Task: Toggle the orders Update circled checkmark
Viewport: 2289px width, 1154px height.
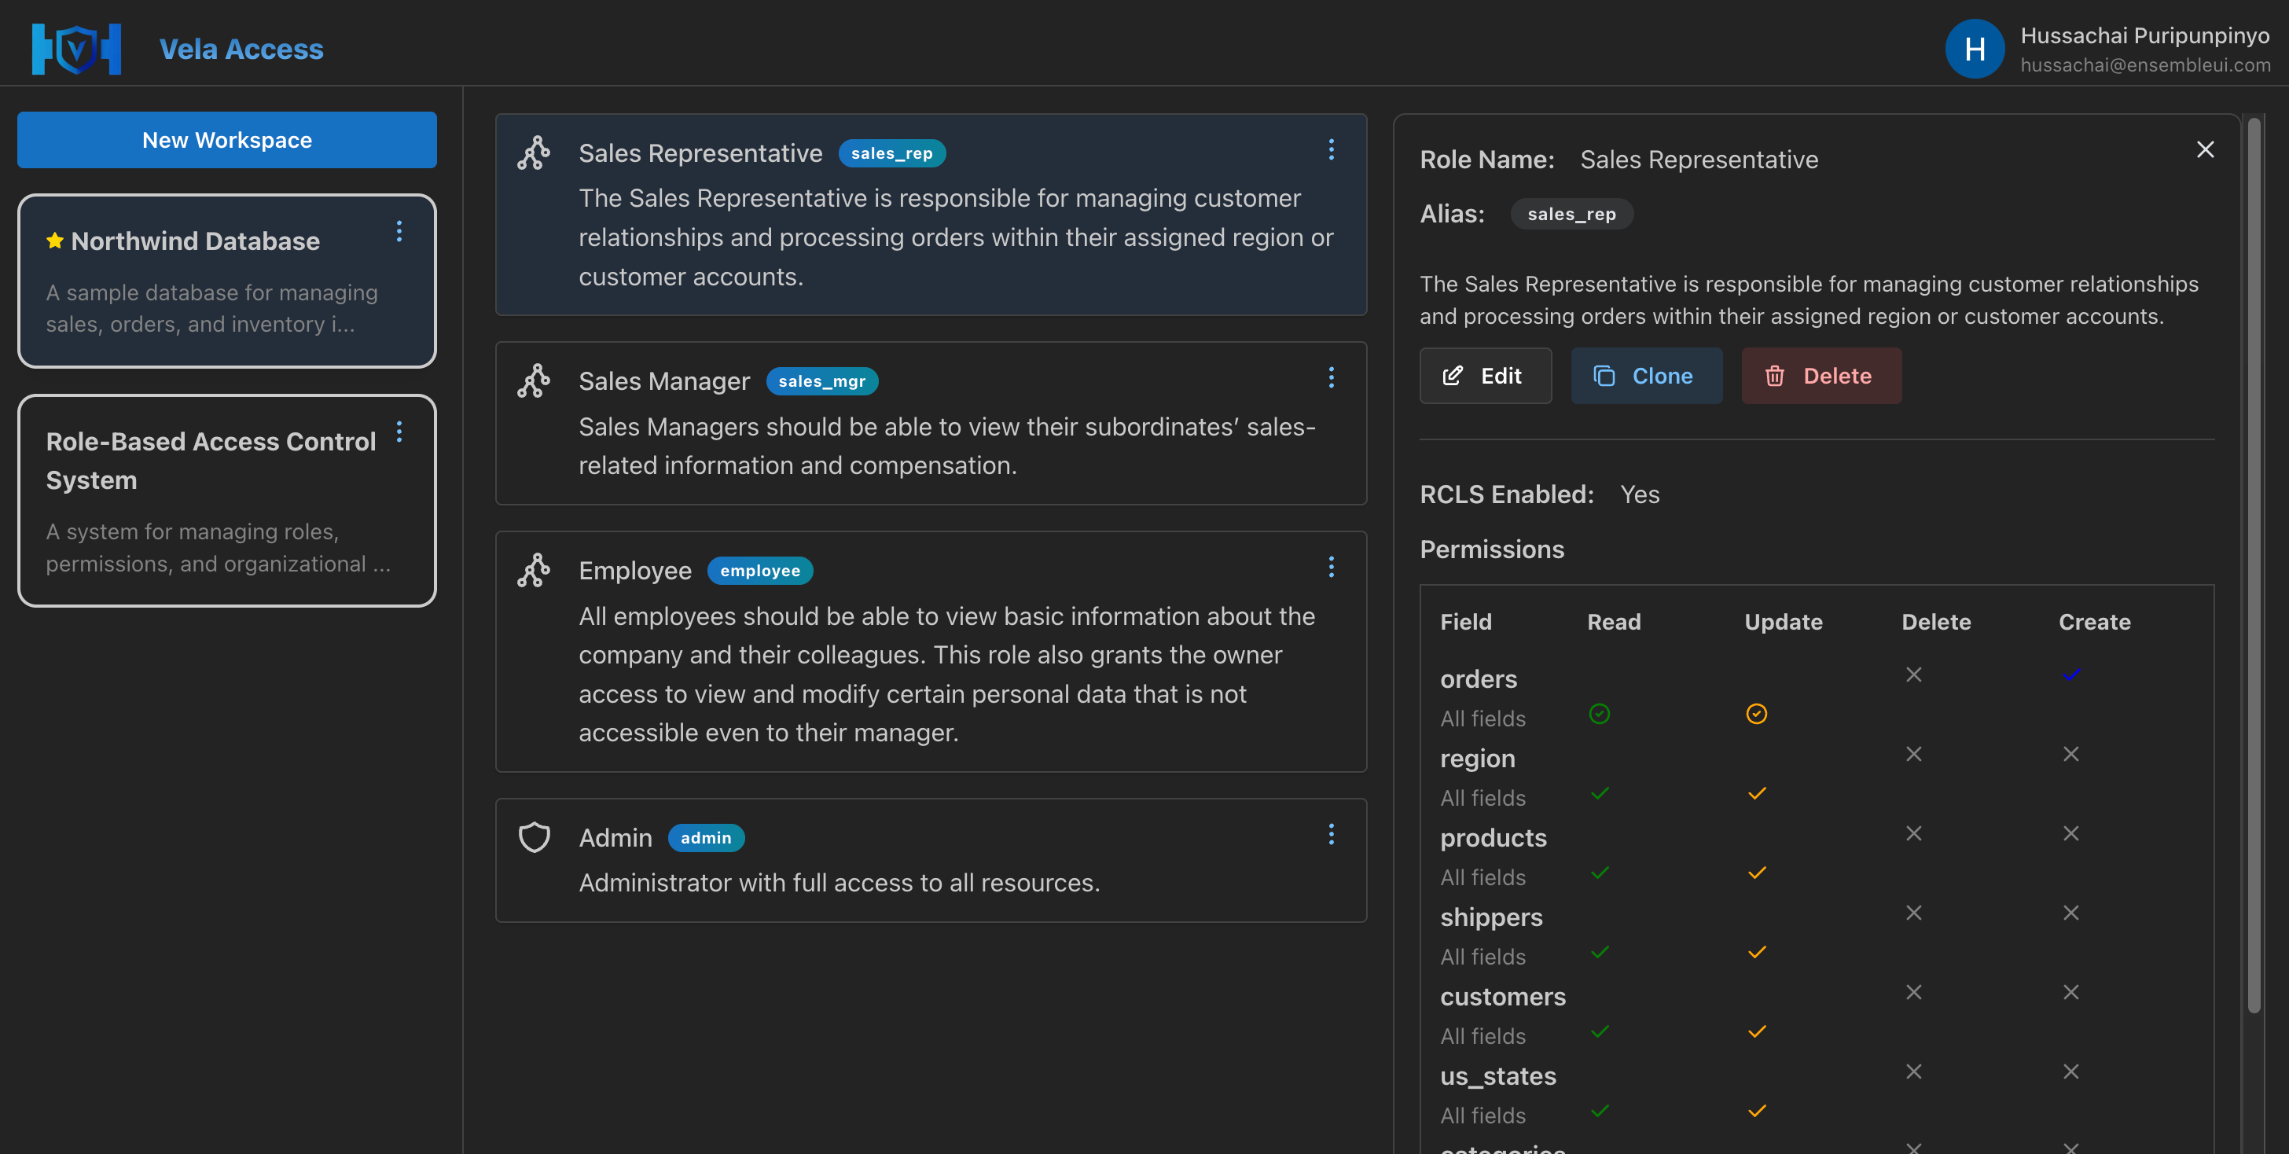Action: pyautogui.click(x=1756, y=713)
